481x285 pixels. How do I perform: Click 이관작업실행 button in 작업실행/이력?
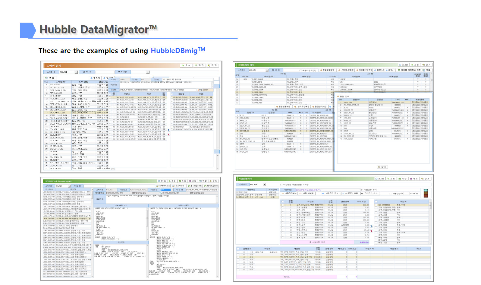[x=289, y=193]
